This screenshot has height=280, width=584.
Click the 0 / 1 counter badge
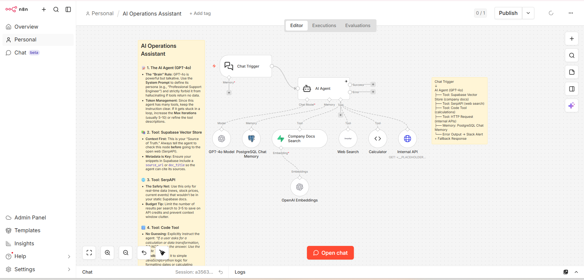(480, 13)
